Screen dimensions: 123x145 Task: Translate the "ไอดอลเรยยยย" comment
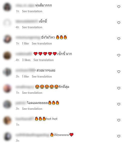point(32,109)
